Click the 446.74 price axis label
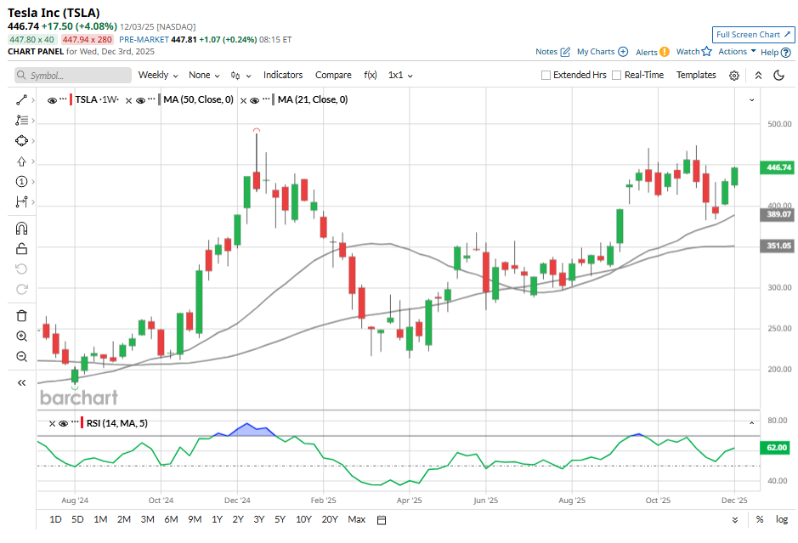This screenshot has height=543, width=798. (x=777, y=167)
